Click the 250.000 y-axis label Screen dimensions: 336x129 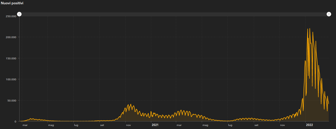[11, 16]
